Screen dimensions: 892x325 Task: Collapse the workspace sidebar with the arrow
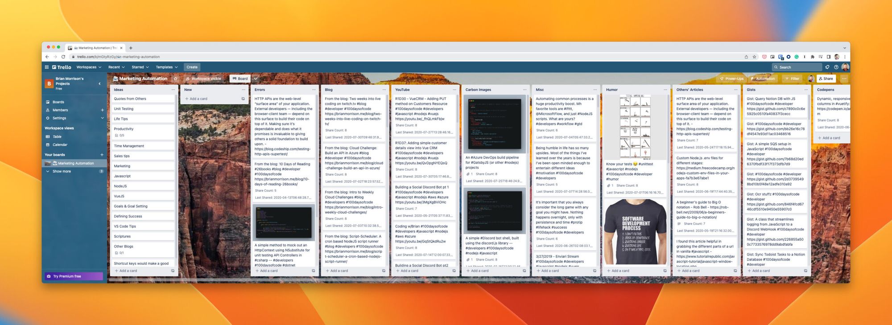coord(99,83)
